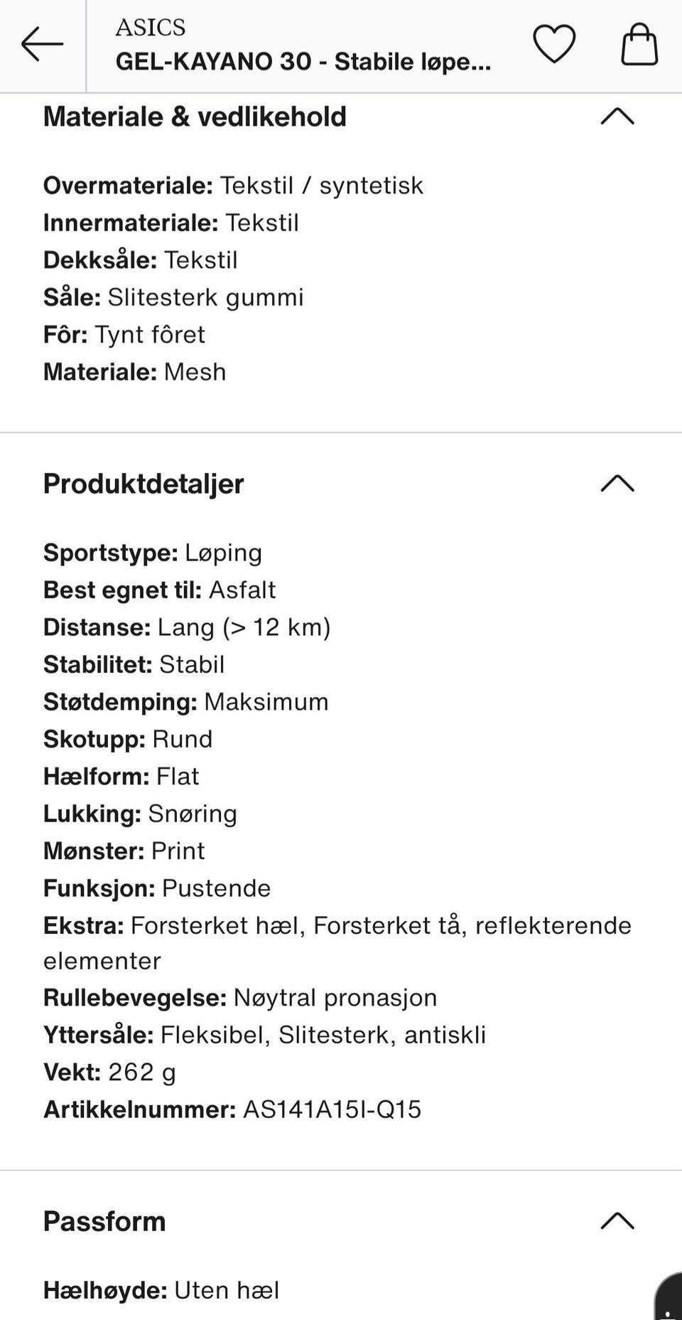Select the Overmateriale Tekstil / syntetisk line

233,186
